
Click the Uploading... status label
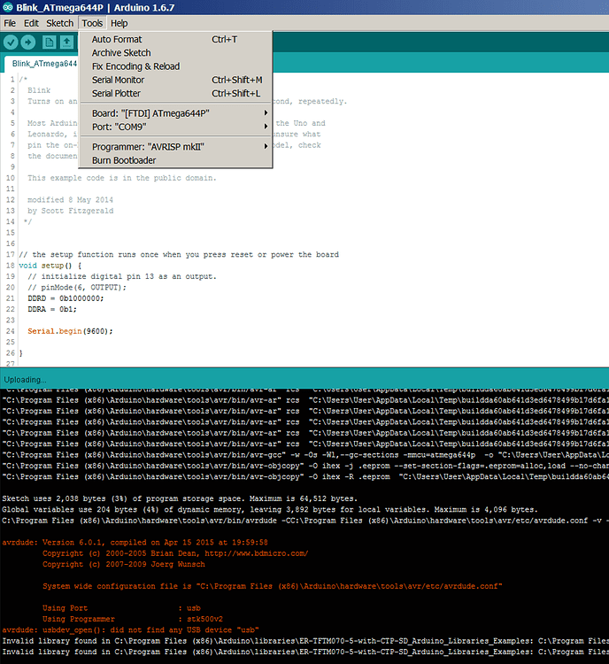click(x=25, y=380)
